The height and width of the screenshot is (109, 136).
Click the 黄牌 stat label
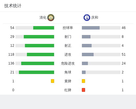tap(68, 81)
